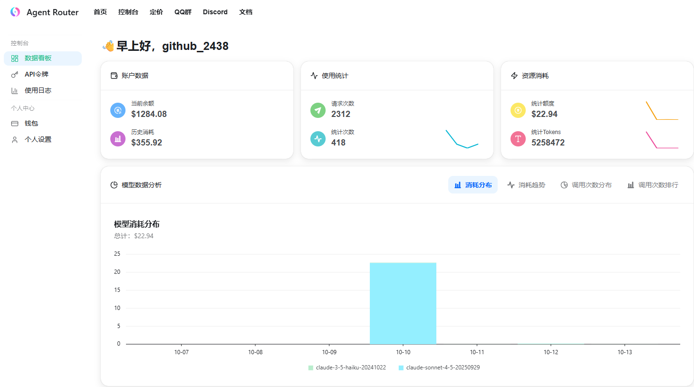Click the historical spend value $355.92

[x=146, y=143]
